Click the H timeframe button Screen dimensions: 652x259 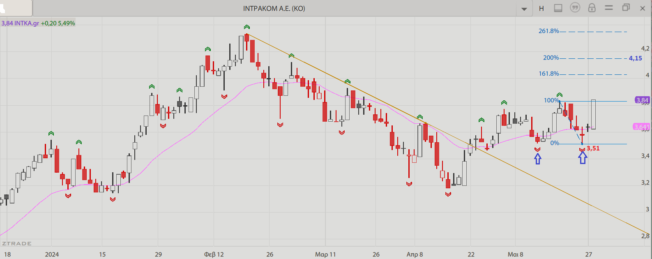541,8
